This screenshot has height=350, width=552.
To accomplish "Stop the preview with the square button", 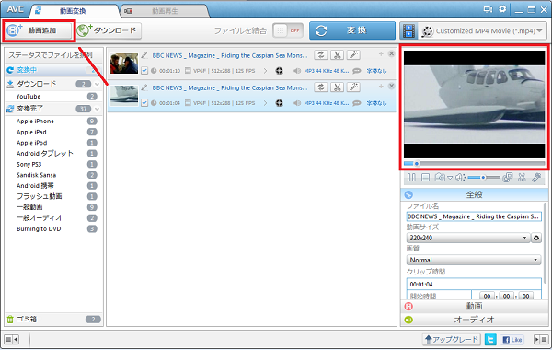I will tap(426, 177).
